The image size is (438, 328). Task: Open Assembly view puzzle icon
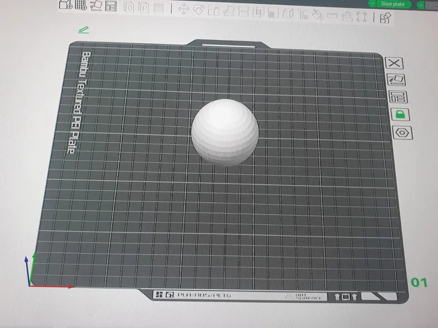click(x=385, y=18)
